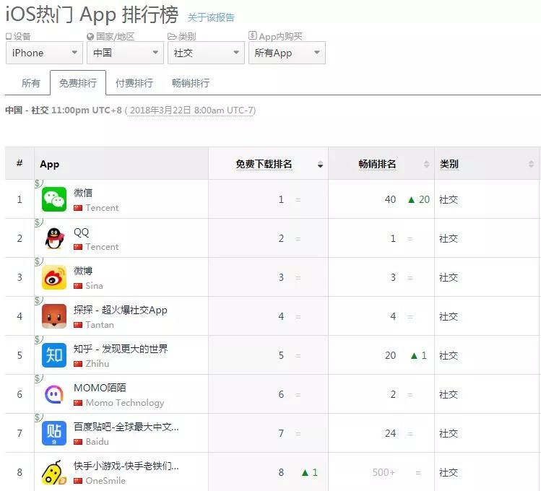This screenshot has width=541, height=491.
Task: Click the 百度贴吧 app icon
Action: point(54,433)
